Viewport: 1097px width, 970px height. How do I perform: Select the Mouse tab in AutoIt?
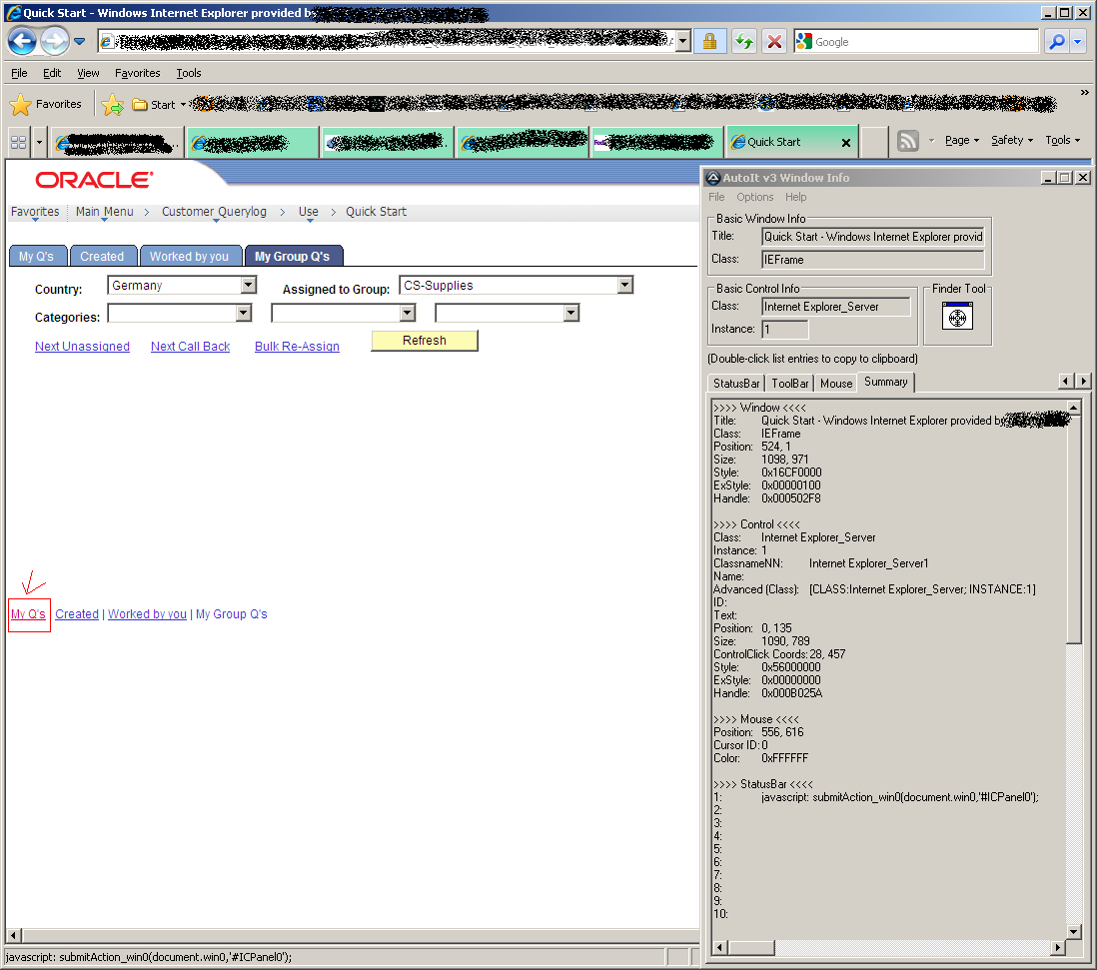(836, 383)
